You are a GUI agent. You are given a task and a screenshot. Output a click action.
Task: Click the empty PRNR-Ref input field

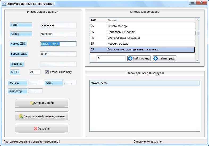[x=58, y=64]
